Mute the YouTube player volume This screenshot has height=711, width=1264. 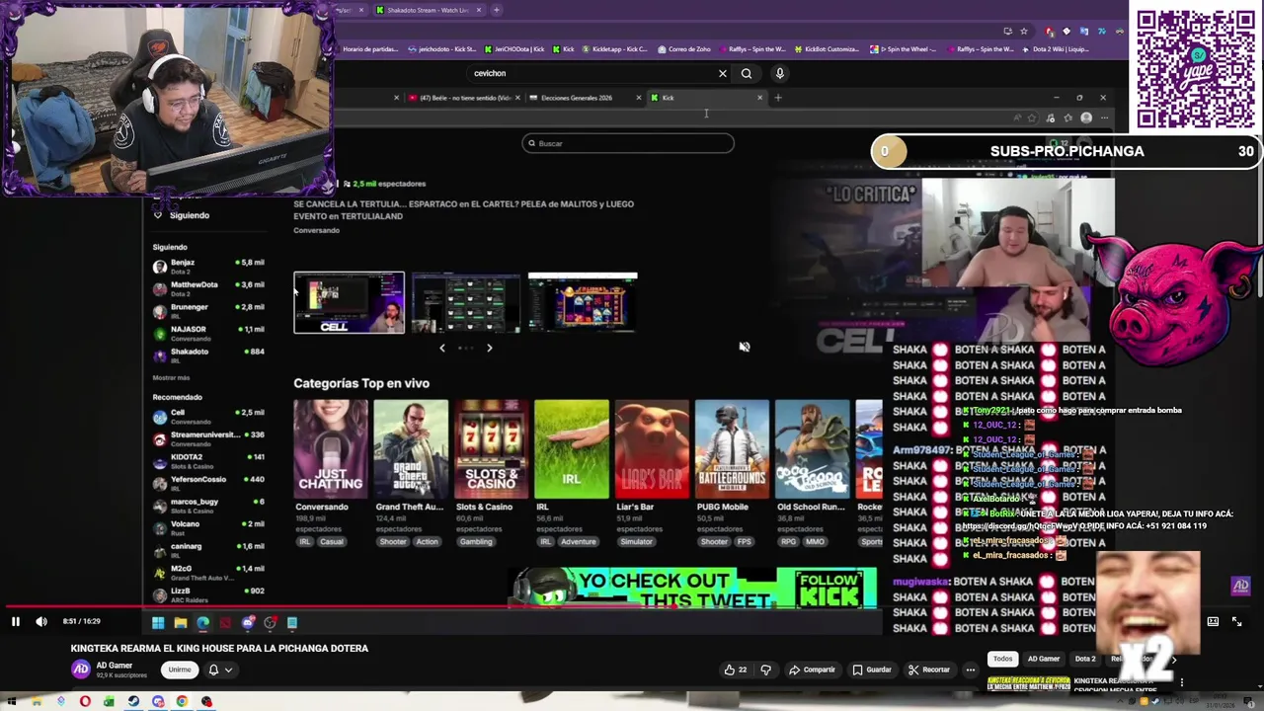click(x=41, y=621)
